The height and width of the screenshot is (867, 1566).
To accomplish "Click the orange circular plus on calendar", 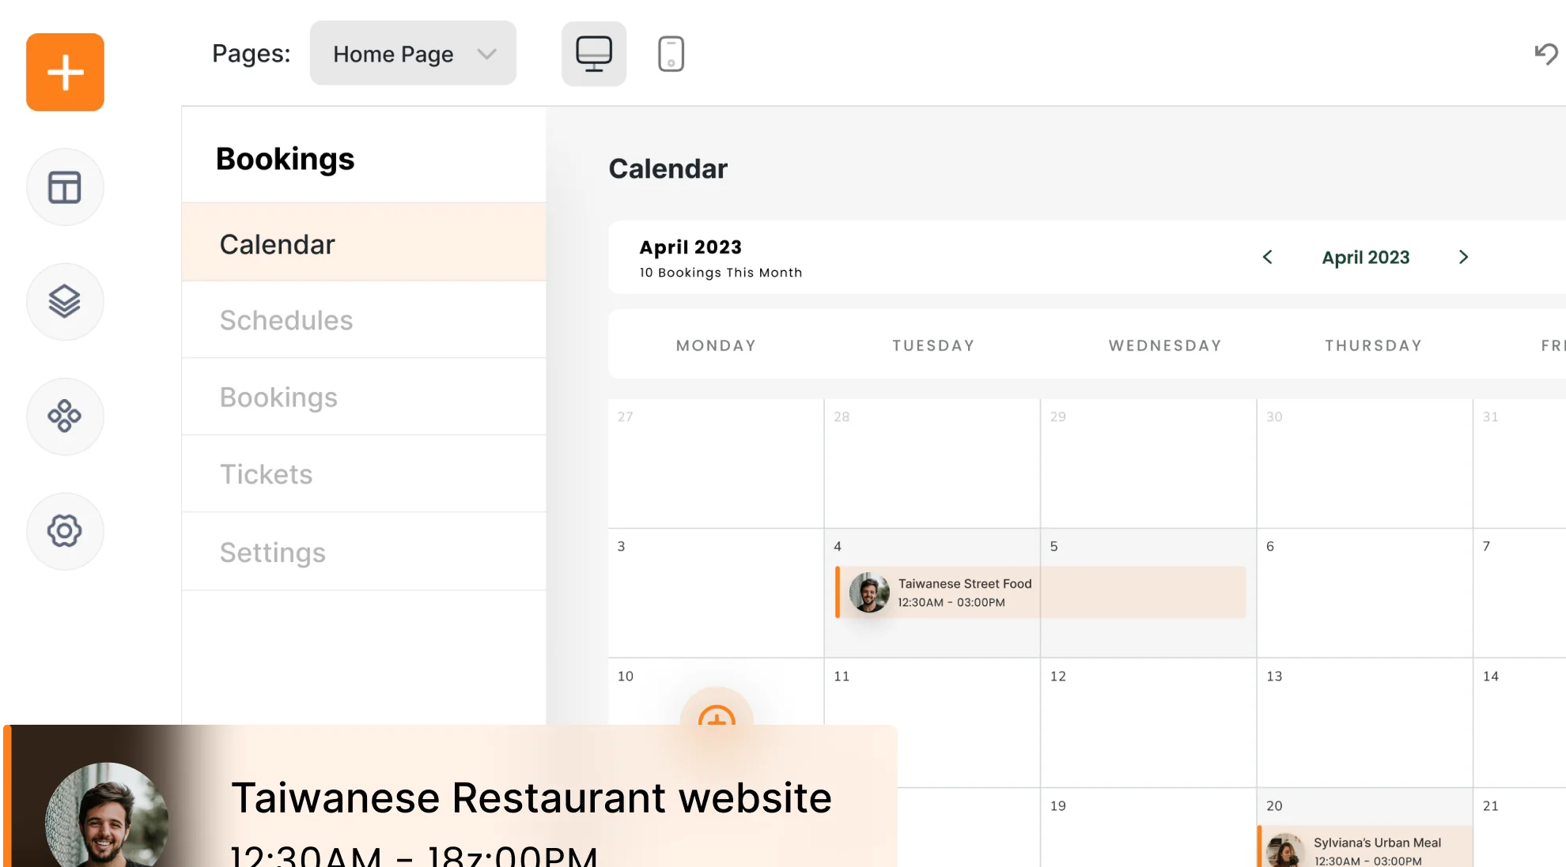I will (x=717, y=714).
